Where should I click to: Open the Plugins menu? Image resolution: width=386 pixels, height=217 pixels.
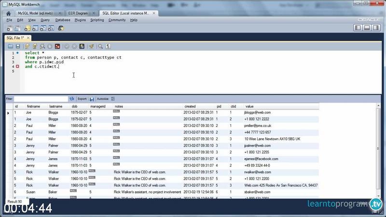(80, 20)
